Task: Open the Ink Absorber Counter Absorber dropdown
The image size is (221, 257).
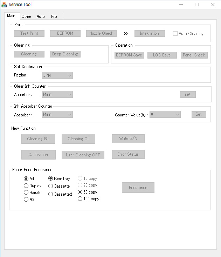Action: 57,114
